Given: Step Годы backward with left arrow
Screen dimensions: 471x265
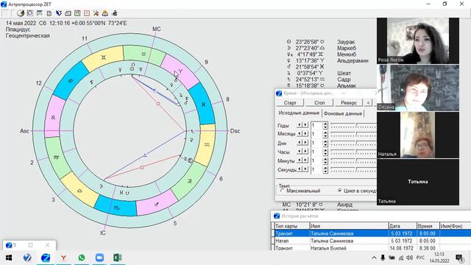Looking at the screenshot, I should (x=300, y=124).
